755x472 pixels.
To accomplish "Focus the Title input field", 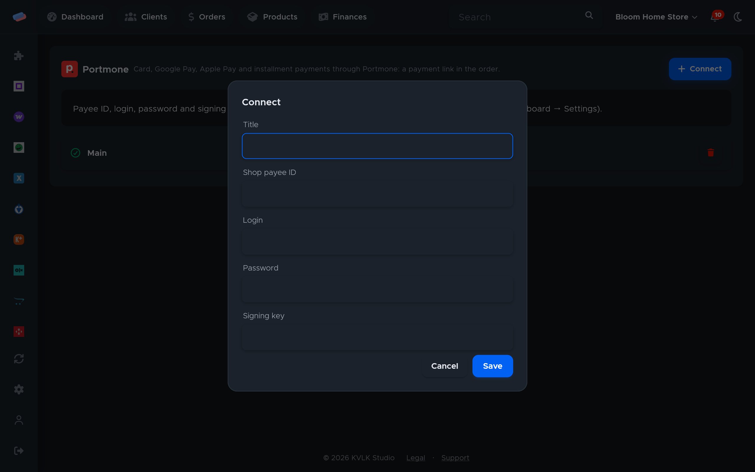I will coord(377,146).
